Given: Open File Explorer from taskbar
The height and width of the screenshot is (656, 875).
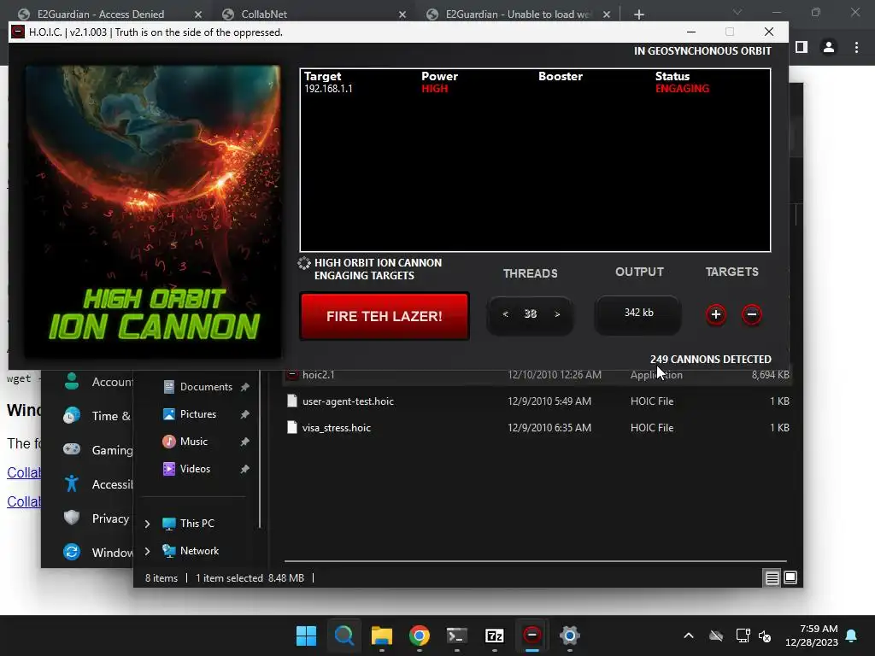Looking at the screenshot, I should click(x=382, y=635).
